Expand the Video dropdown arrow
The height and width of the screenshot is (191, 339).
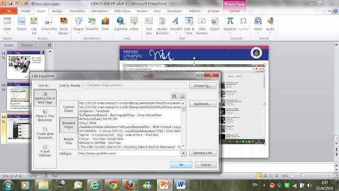point(258,33)
